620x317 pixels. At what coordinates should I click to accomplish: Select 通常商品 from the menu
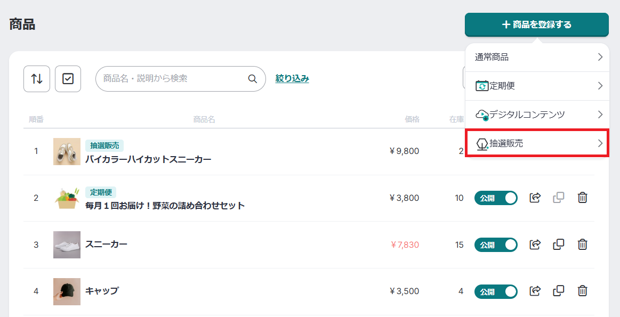point(537,58)
